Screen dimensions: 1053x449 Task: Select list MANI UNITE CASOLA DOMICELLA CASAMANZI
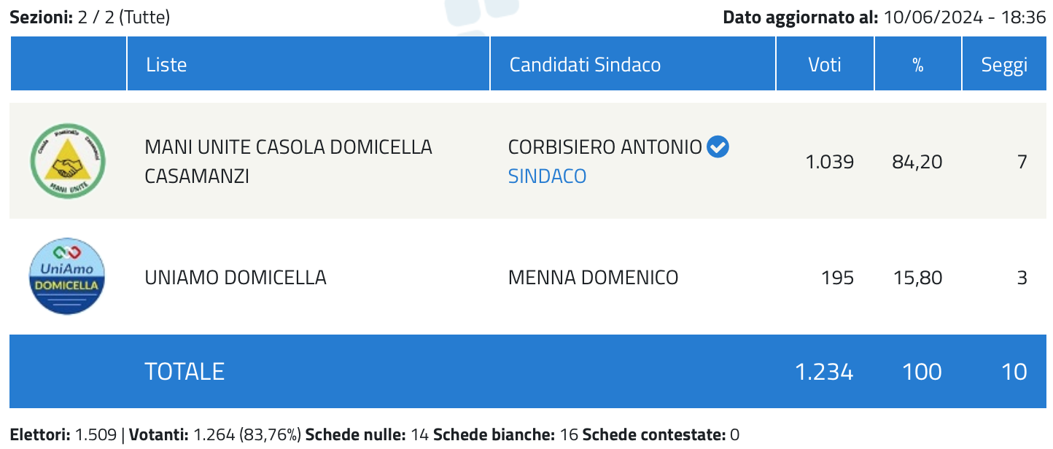pos(289,161)
